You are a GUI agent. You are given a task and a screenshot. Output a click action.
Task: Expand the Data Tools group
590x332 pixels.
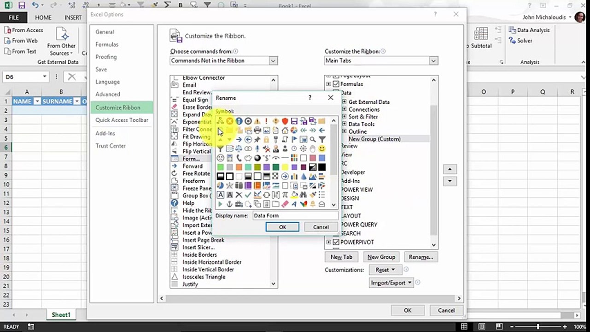click(344, 124)
